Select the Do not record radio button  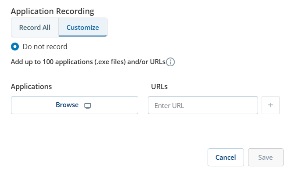click(x=15, y=47)
